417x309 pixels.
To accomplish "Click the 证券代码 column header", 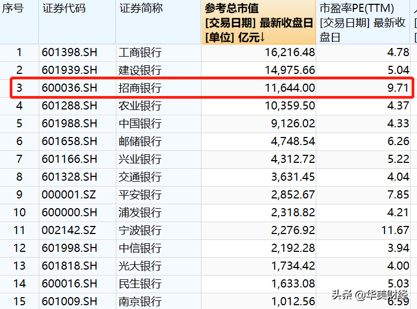I will coord(77,22).
